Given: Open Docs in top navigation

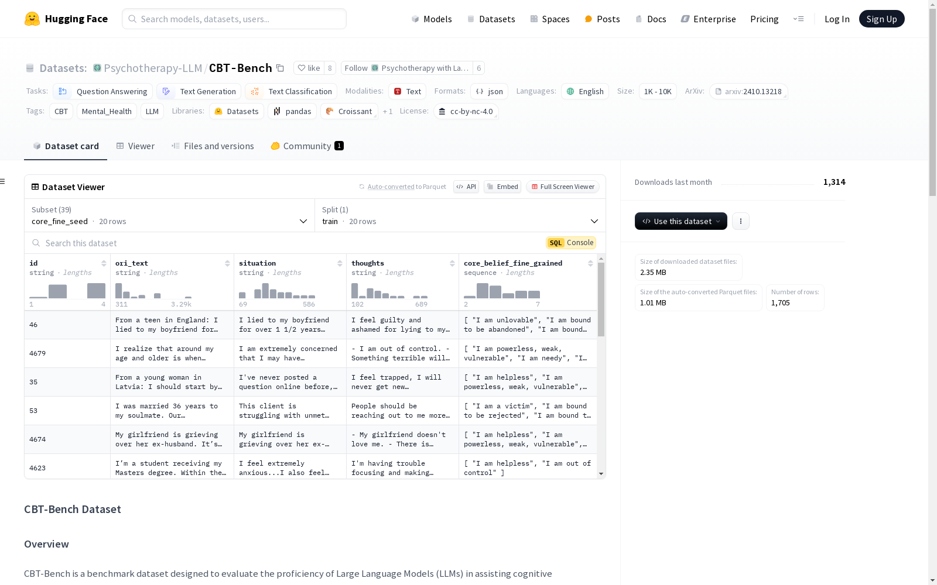Looking at the screenshot, I should 651,19.
